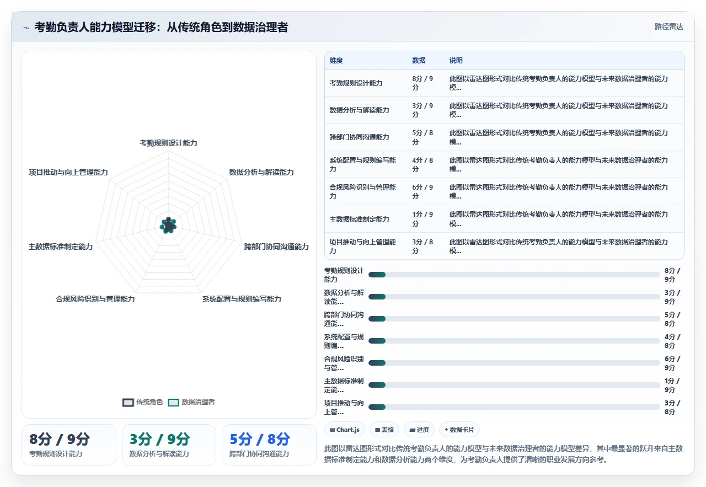Click the 1分 / 9分 value beside the progress bars
Image resolution: width=706 pixels, height=487 pixels.
coord(672,385)
